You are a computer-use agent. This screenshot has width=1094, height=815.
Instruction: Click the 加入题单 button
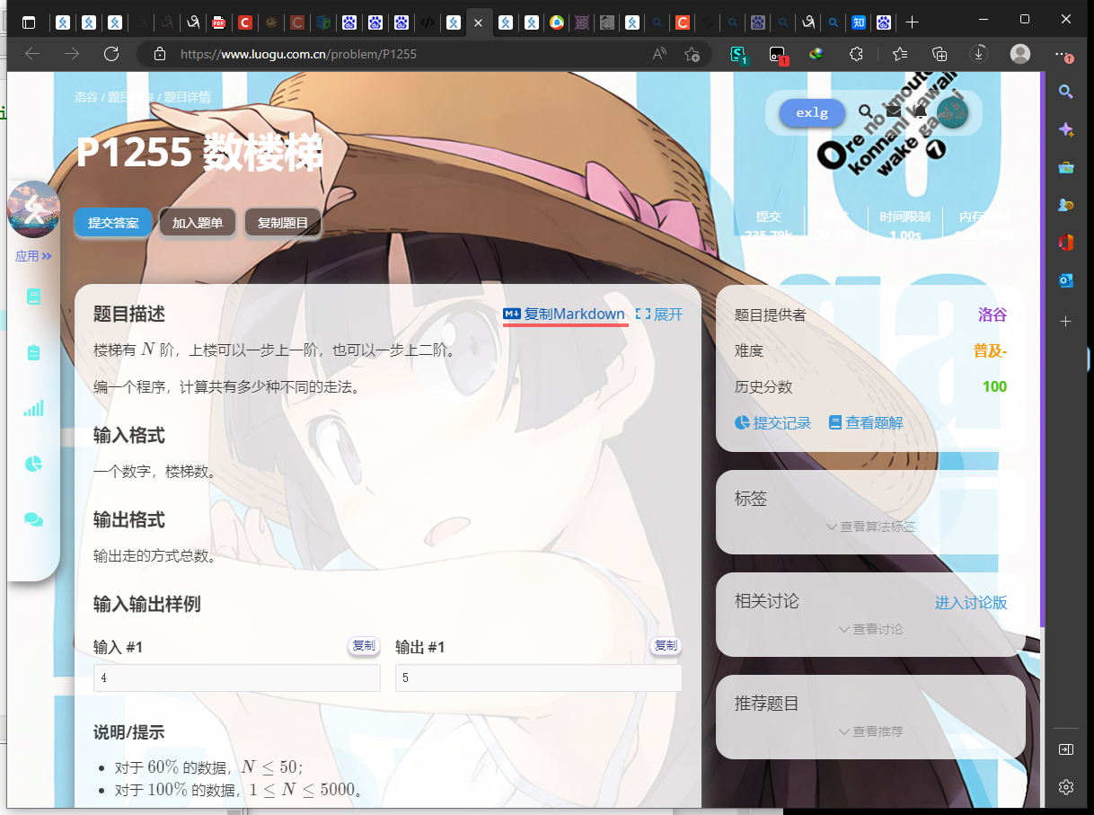tap(198, 223)
